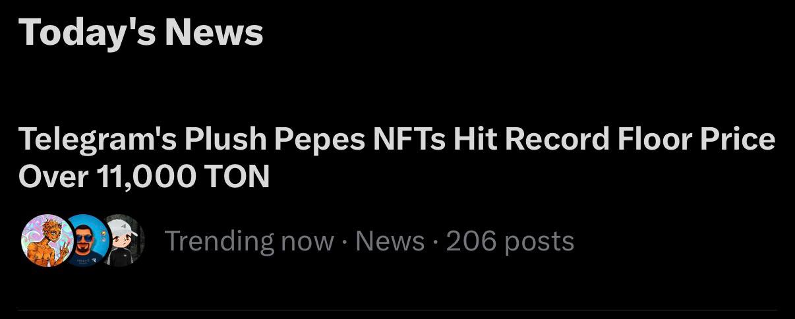Select the 'News' category label
Viewport: 795px width, 319px height.
(x=390, y=241)
